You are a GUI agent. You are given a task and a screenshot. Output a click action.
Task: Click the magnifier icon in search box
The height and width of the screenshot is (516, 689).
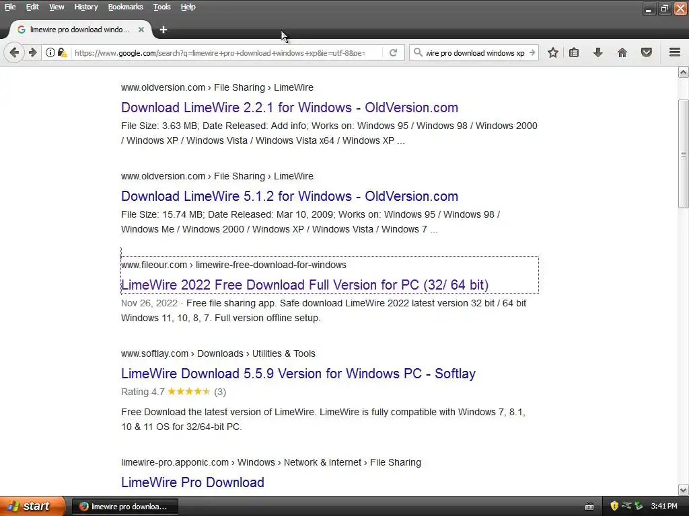pos(418,52)
